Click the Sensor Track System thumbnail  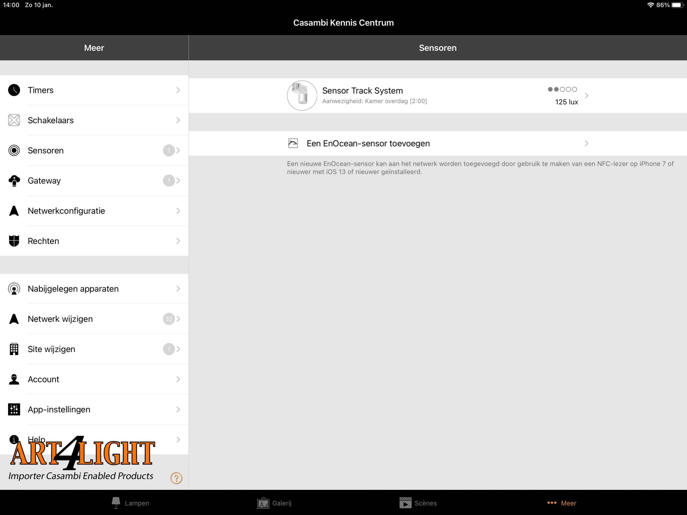301,95
